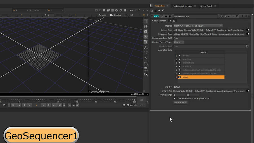Toggle the viewer grid display icon
The height and width of the screenshot is (143, 254).
point(146,21)
